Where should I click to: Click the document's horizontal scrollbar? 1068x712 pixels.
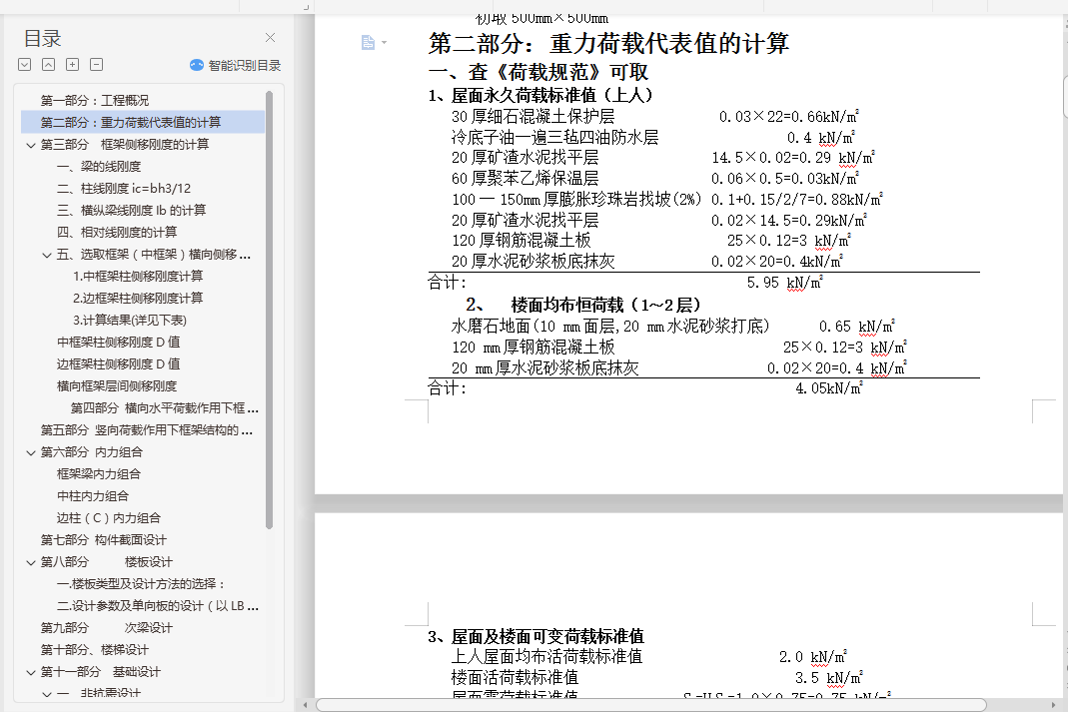click(x=651, y=705)
